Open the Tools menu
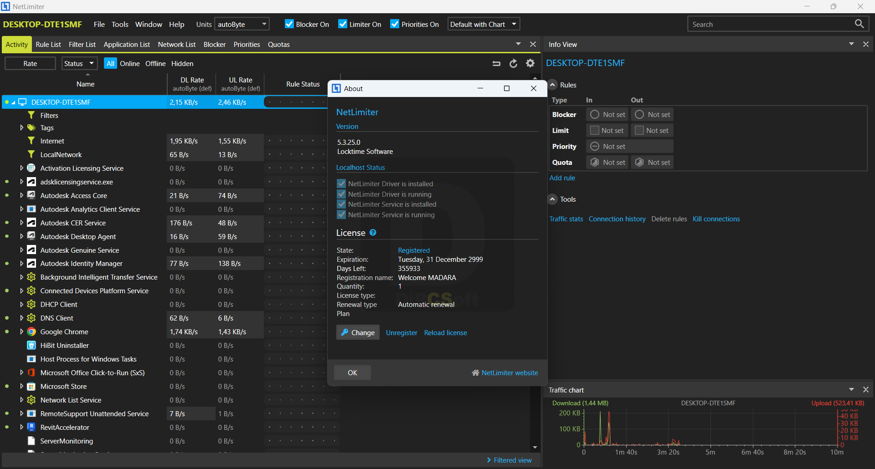The width and height of the screenshot is (875, 469). (x=120, y=24)
